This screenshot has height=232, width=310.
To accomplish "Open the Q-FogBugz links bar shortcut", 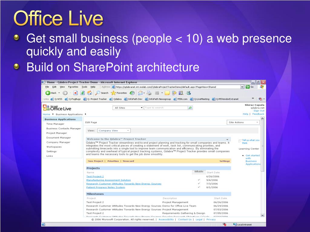I will (73, 99).
